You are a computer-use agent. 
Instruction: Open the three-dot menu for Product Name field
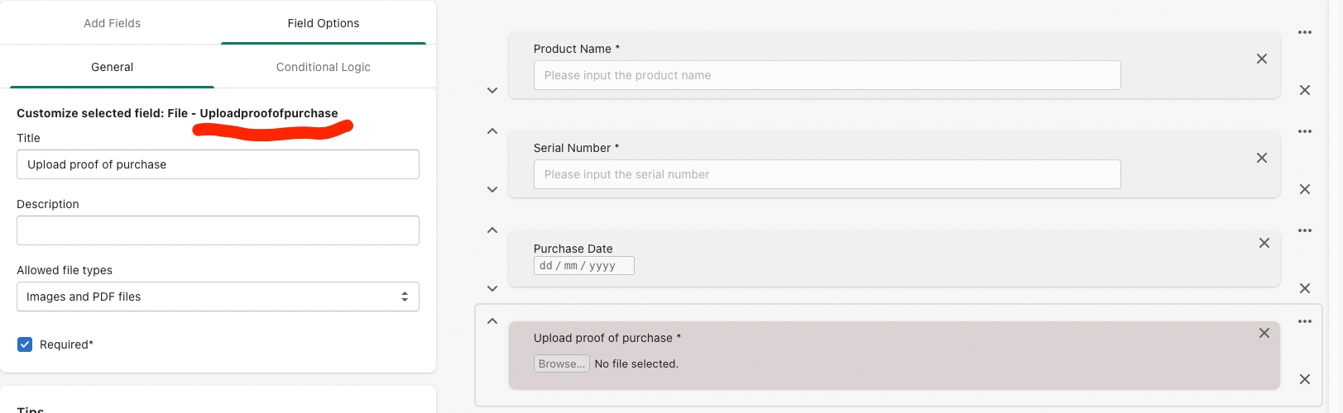pos(1304,32)
